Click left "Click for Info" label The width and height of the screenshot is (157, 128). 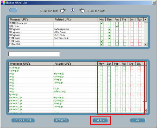(49, 11)
